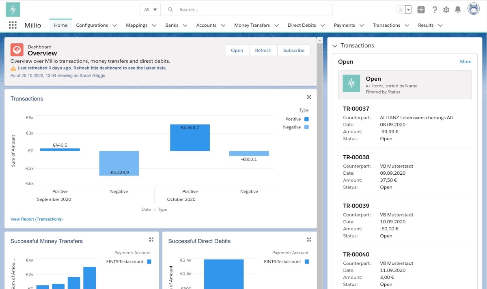Screen dimensions: 487x289
Task: Switch to the Home tab
Action: pyautogui.click(x=61, y=25)
